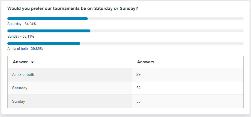Click unfilled part of mix of both bar

click(162, 43)
